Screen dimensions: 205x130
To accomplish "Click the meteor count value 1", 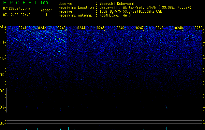I will pos(46,15).
